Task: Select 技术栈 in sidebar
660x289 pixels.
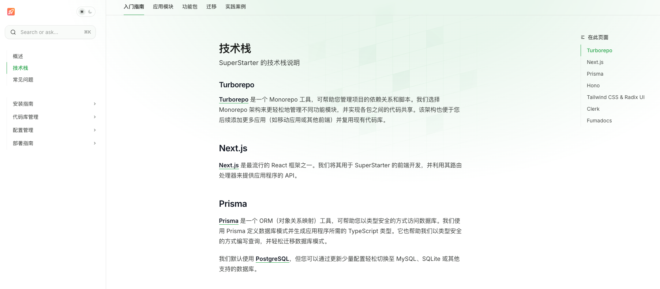Action: pyautogui.click(x=20, y=68)
